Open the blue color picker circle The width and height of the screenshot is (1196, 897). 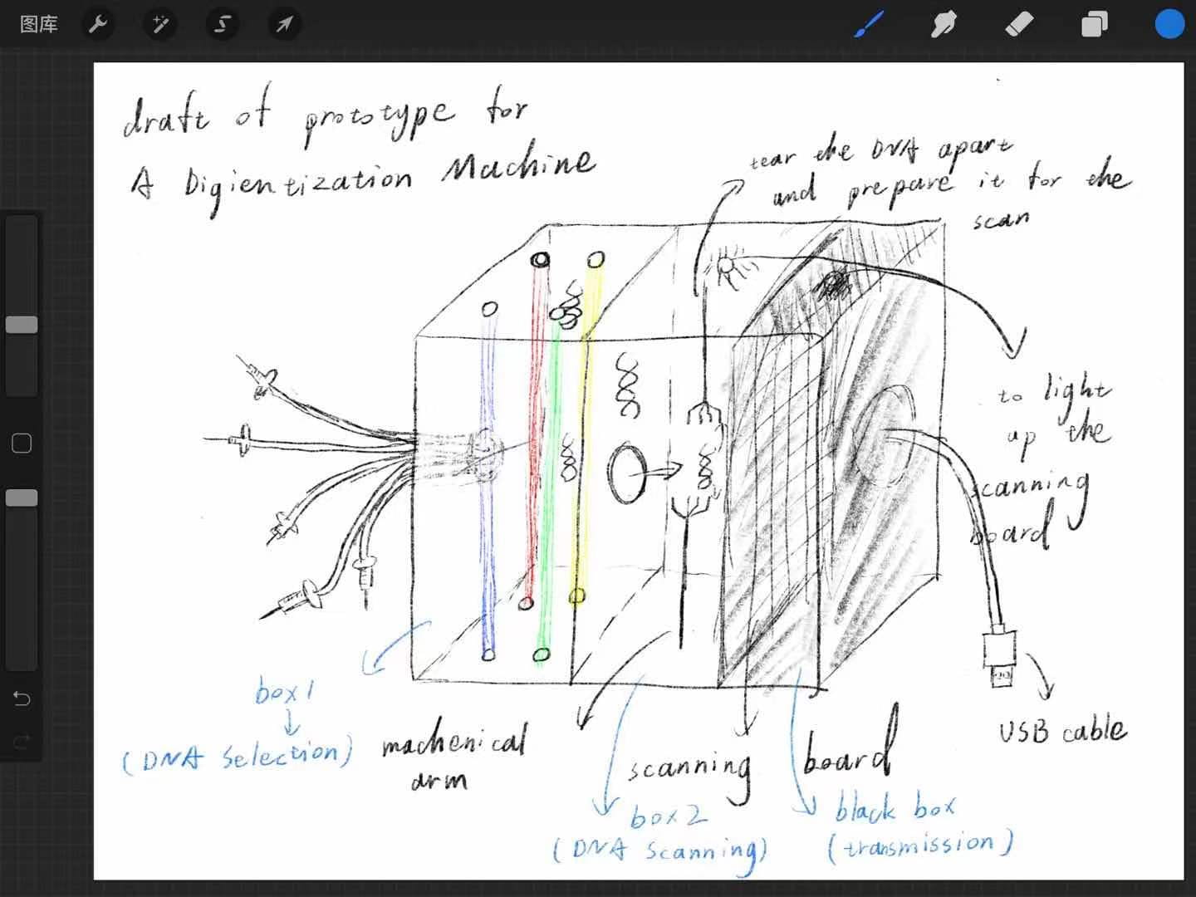coord(1169,25)
